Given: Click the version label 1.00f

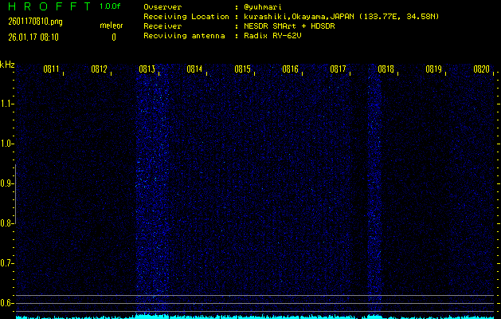Looking at the screenshot, I should (110, 6).
